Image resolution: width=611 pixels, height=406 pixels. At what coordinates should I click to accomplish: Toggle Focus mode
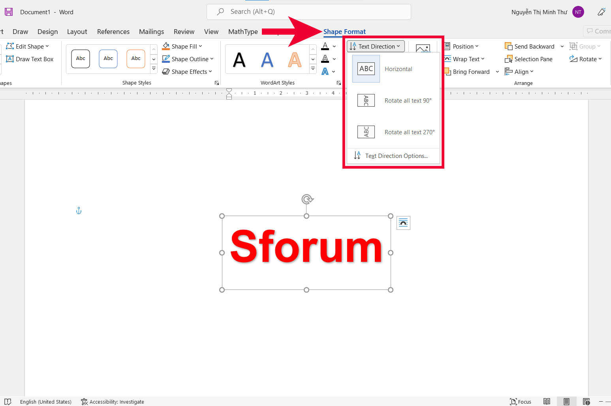click(521, 402)
